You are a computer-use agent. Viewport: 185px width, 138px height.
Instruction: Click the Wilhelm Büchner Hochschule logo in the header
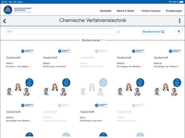(17, 10)
